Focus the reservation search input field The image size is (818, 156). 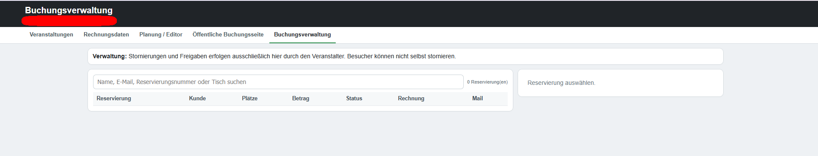(278, 82)
